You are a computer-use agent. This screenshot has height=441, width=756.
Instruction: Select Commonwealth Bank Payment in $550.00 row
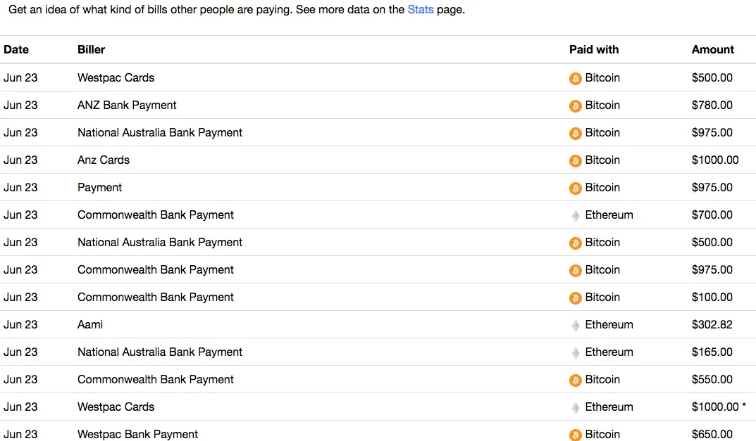(x=155, y=379)
